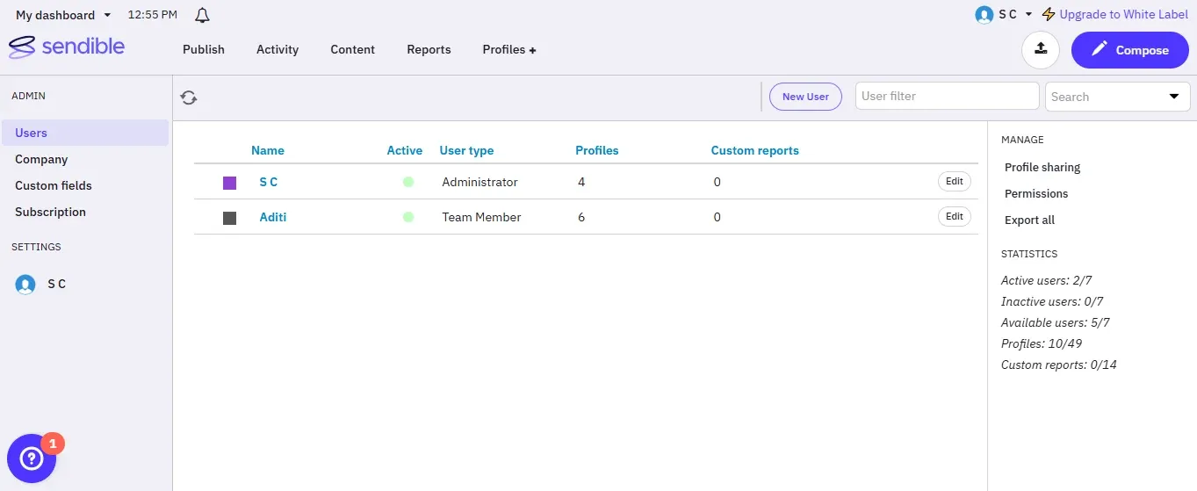Edit the S C user row

(x=955, y=181)
